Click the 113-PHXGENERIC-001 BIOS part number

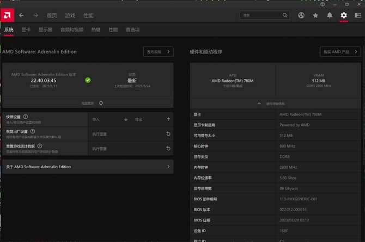[298, 199]
